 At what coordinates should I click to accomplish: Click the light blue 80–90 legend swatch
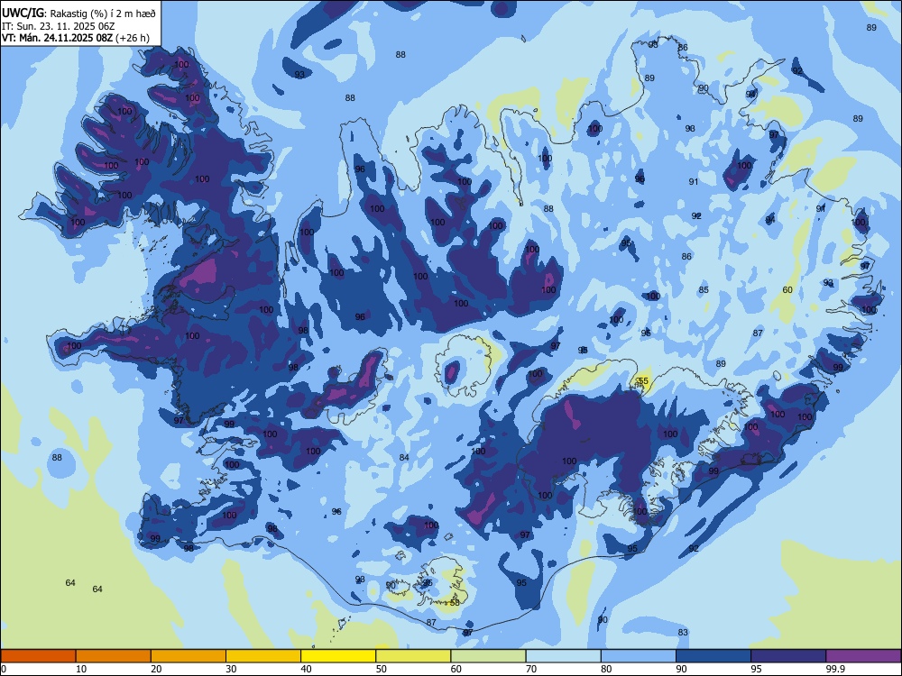point(638,656)
